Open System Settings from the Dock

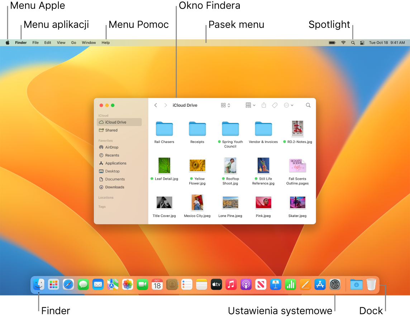[x=334, y=284]
